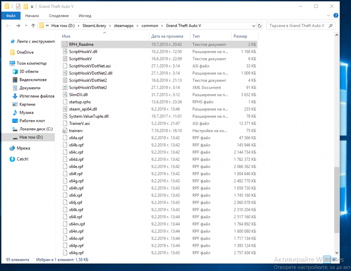Open Catch! in the sidebar

(22, 159)
